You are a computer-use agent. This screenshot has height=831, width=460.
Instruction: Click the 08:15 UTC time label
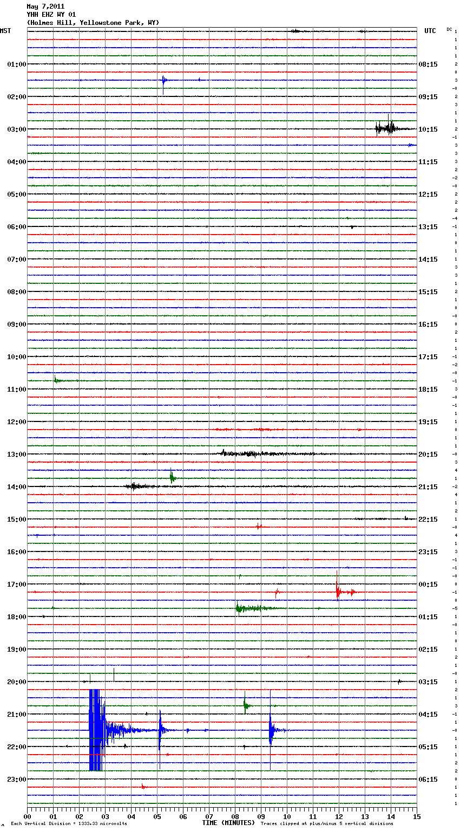click(x=428, y=64)
